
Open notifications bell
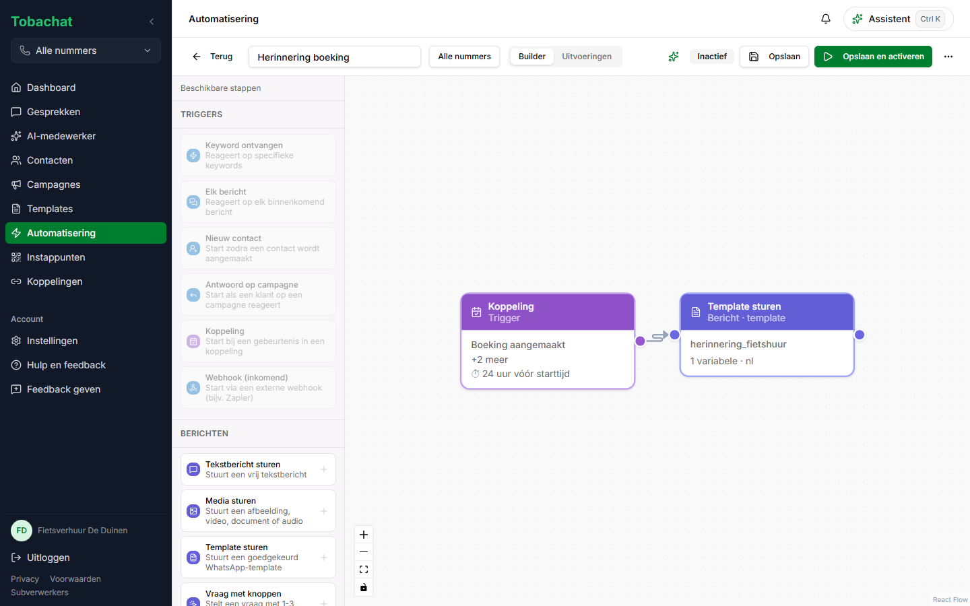[x=826, y=19]
